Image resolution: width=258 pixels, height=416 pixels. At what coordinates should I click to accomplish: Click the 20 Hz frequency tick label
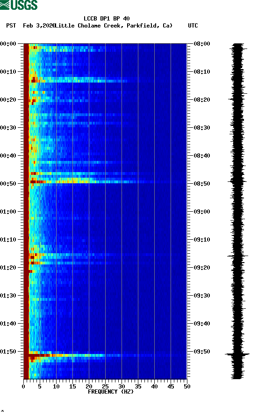click(x=89, y=387)
